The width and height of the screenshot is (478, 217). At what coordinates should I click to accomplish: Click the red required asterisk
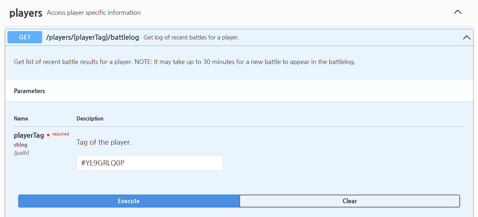(x=48, y=135)
